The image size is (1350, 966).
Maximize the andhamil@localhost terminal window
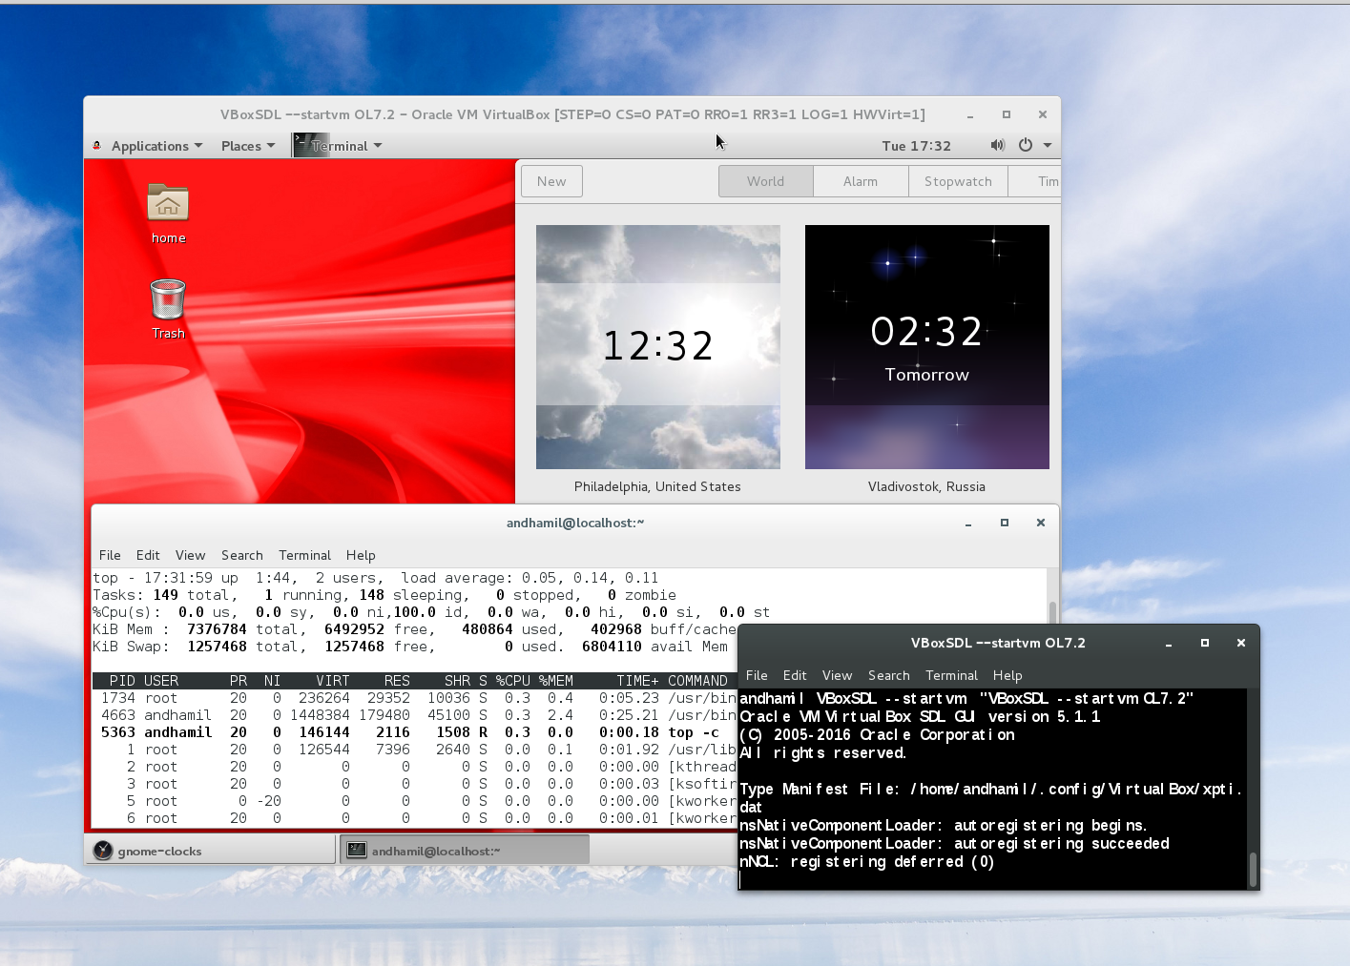[x=1005, y=523]
